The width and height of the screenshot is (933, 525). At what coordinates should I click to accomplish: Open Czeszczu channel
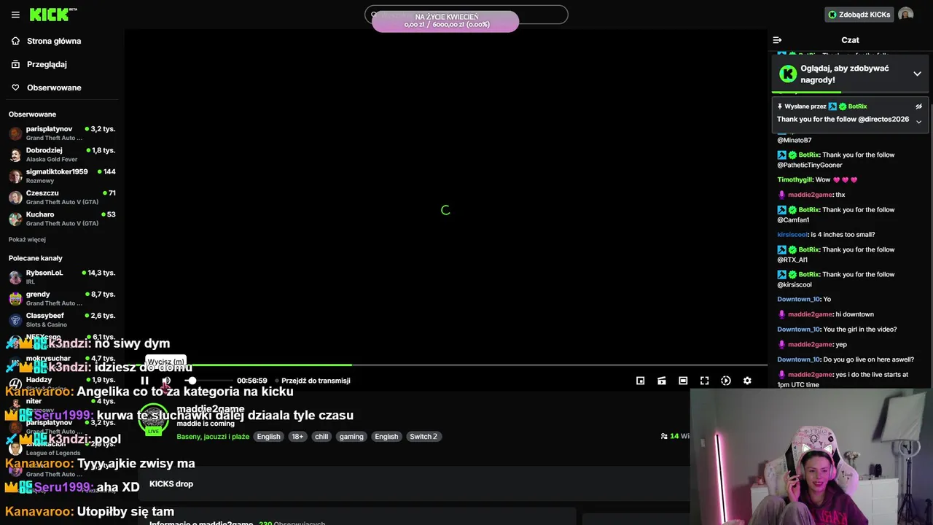tap(62, 197)
